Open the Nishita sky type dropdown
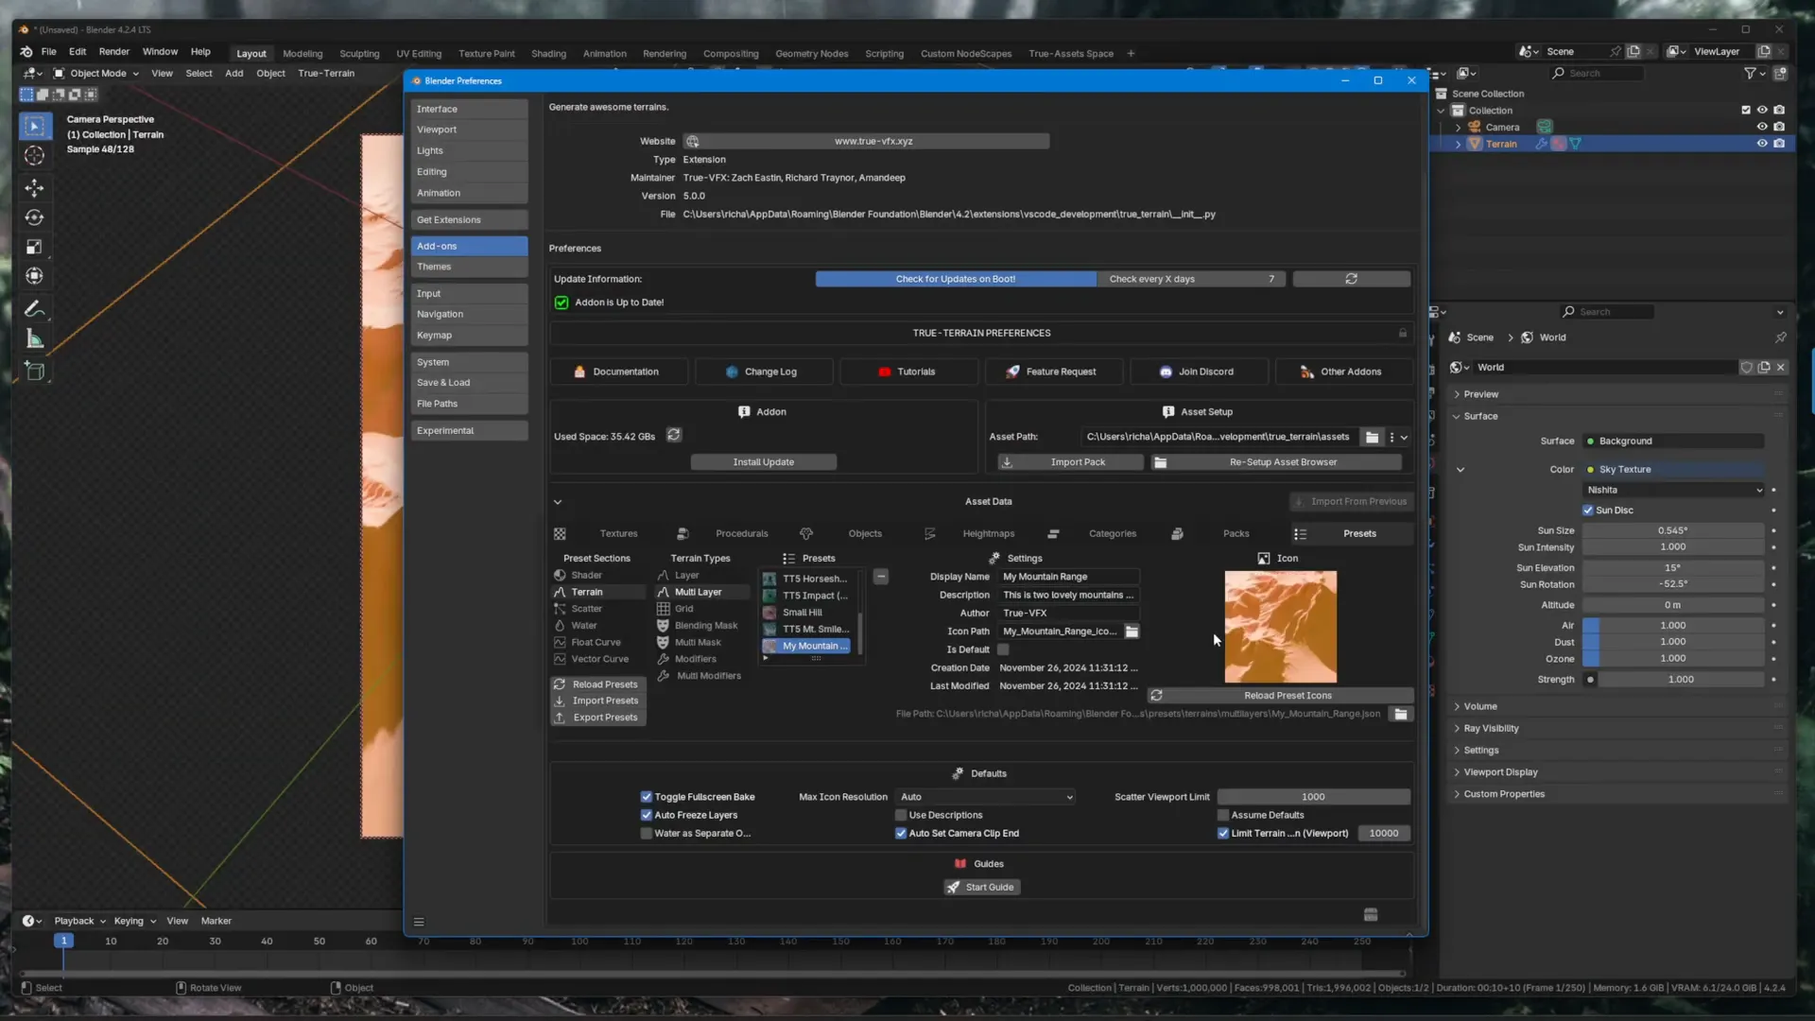 (1673, 490)
